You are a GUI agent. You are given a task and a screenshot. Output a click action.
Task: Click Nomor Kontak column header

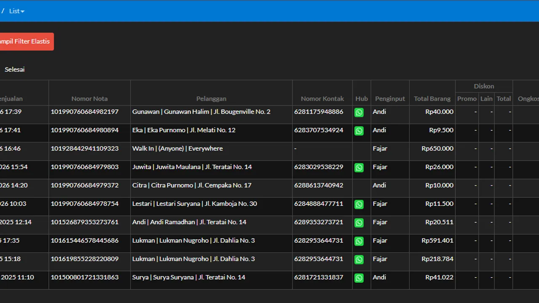coord(323,98)
